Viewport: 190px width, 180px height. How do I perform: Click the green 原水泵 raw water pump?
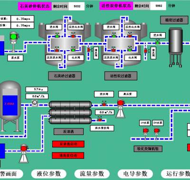pyautogui.click(x=14, y=37)
